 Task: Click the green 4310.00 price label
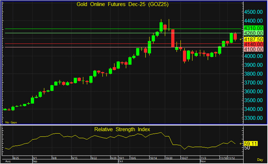[254, 29]
